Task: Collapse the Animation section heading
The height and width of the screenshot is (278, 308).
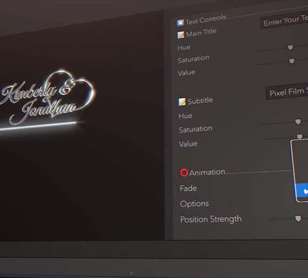Action: click(x=207, y=172)
